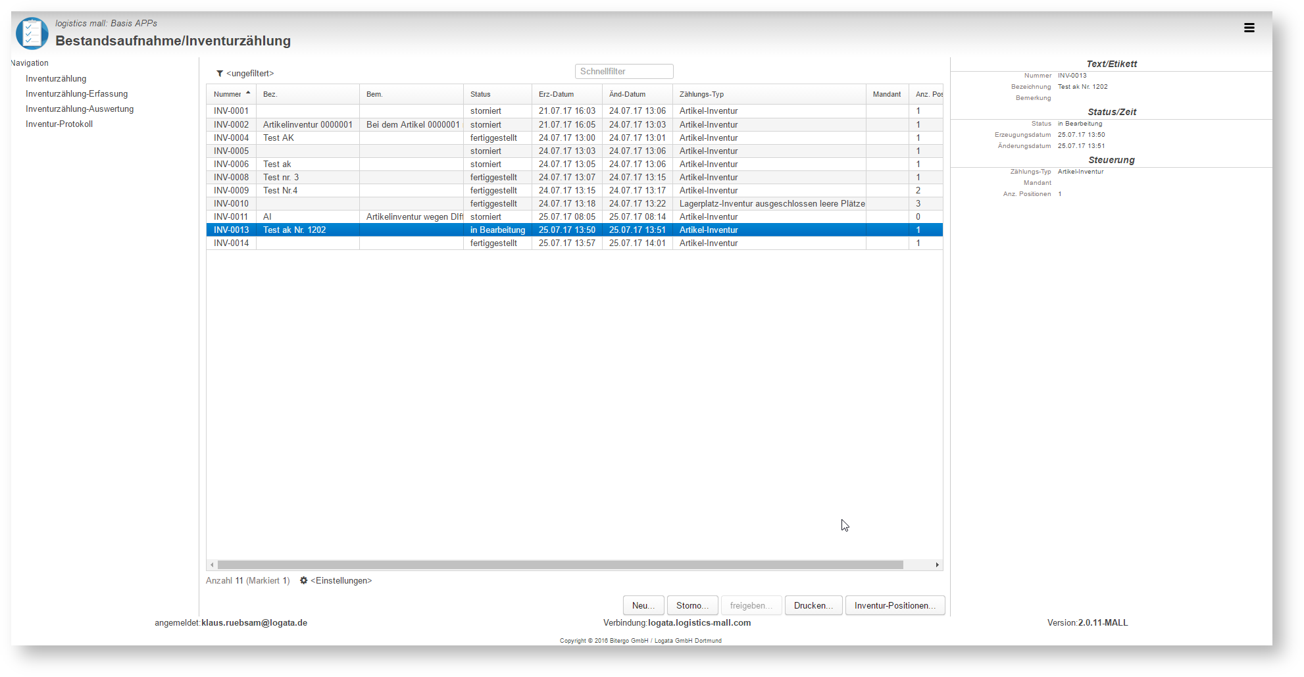Image resolution: width=1304 pixels, height=677 pixels.
Task: Click 'Test ak Nr. 1202' in details panel
Action: tap(1082, 87)
